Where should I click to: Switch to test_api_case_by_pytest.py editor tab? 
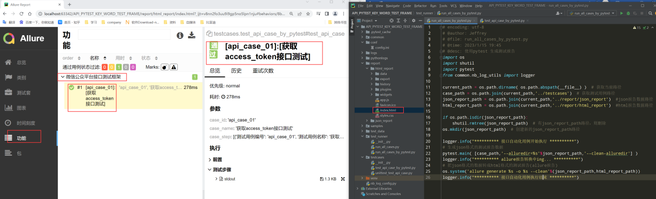504,20
